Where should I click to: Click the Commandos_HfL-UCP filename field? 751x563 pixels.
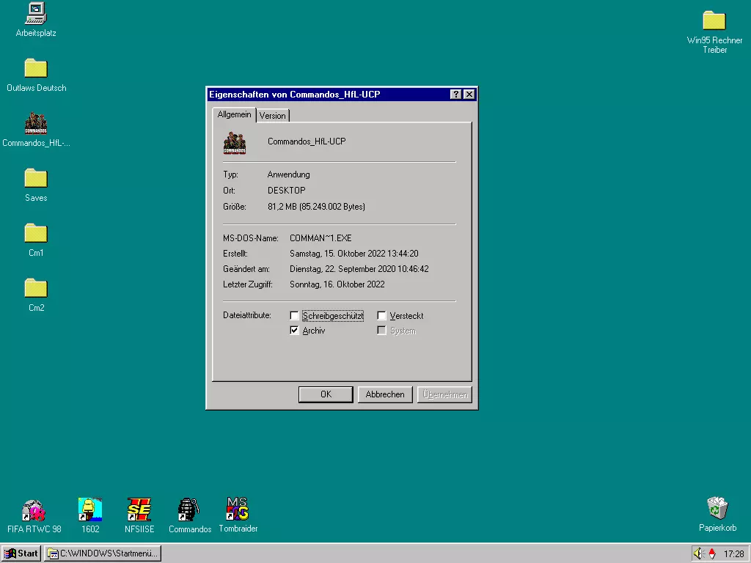[307, 141]
